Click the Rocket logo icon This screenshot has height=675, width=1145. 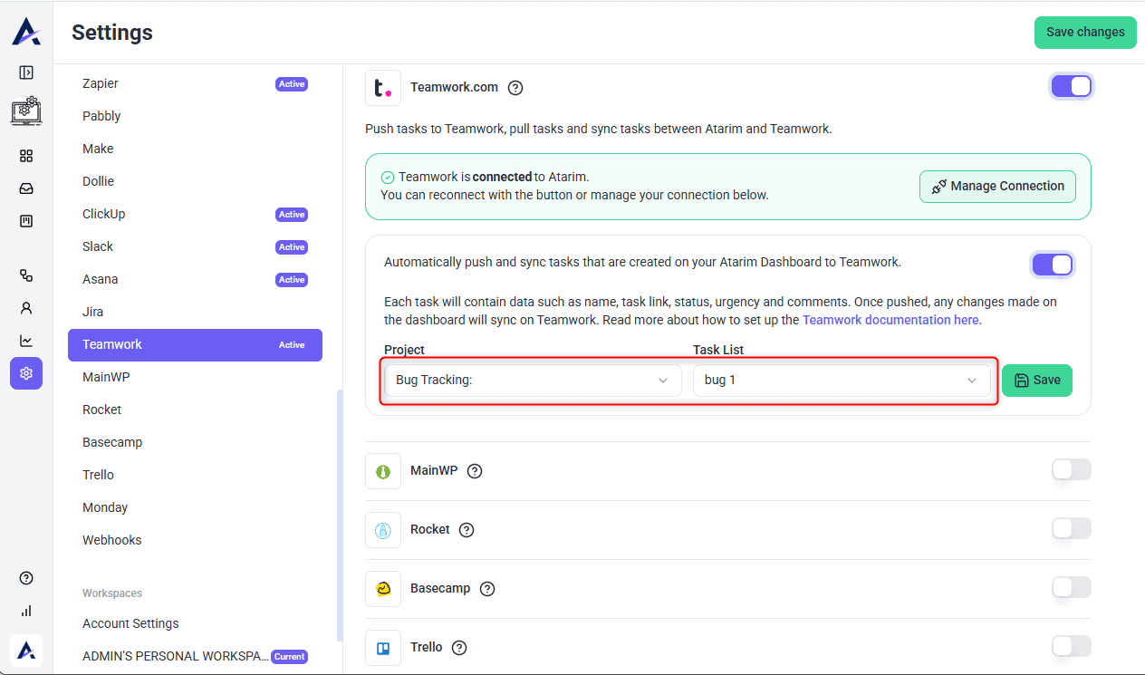383,530
